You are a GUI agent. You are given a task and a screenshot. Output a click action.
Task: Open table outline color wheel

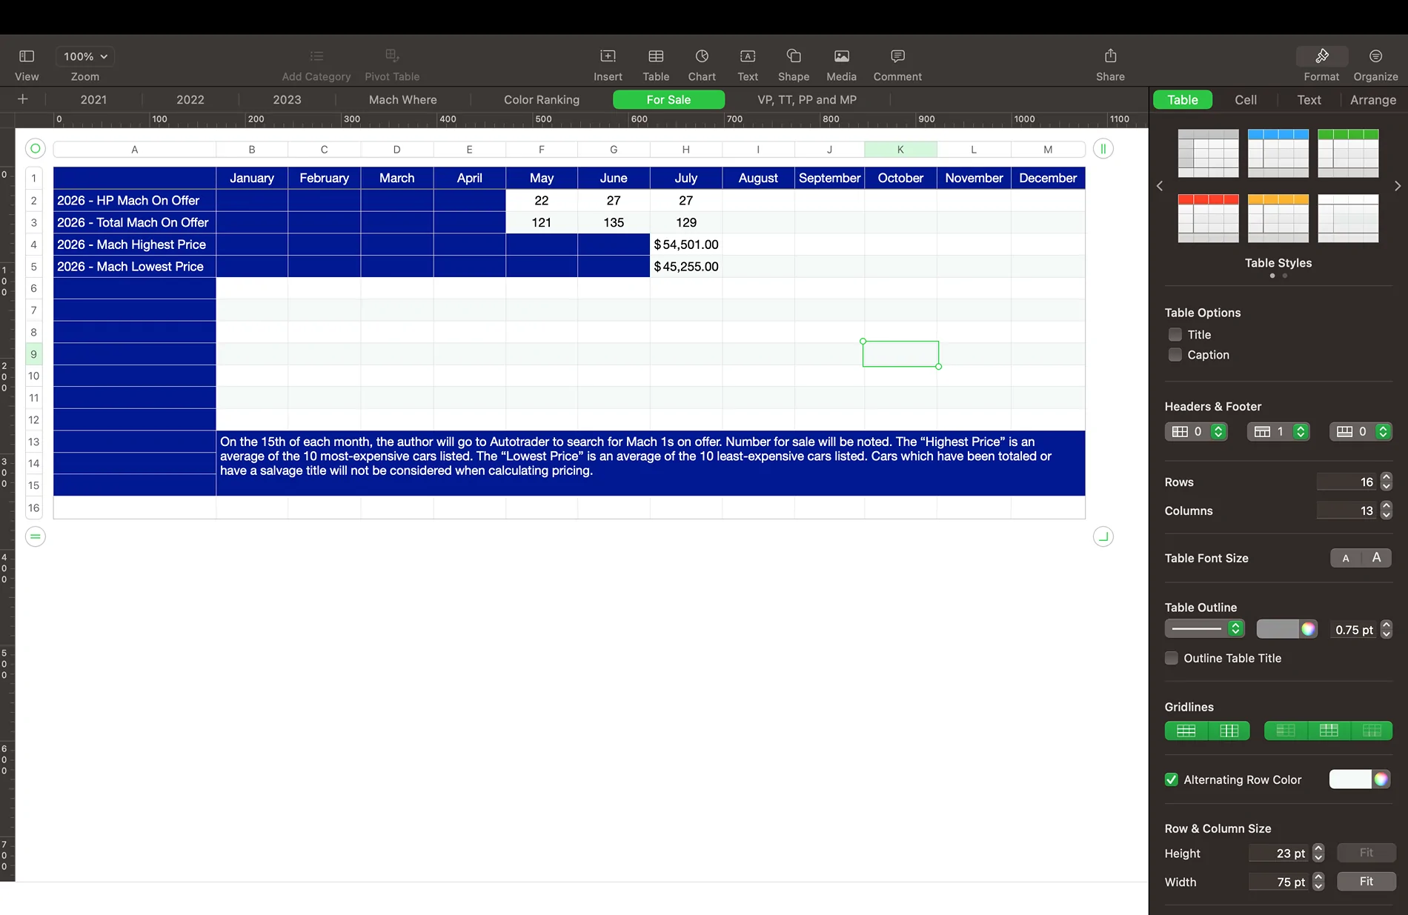tap(1309, 629)
